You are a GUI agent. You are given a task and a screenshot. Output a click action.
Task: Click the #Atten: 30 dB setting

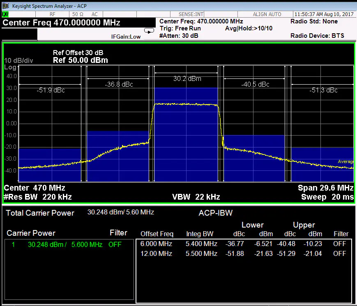[x=179, y=36]
